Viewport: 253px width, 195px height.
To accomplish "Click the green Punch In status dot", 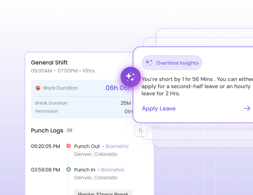I will point(68,170).
